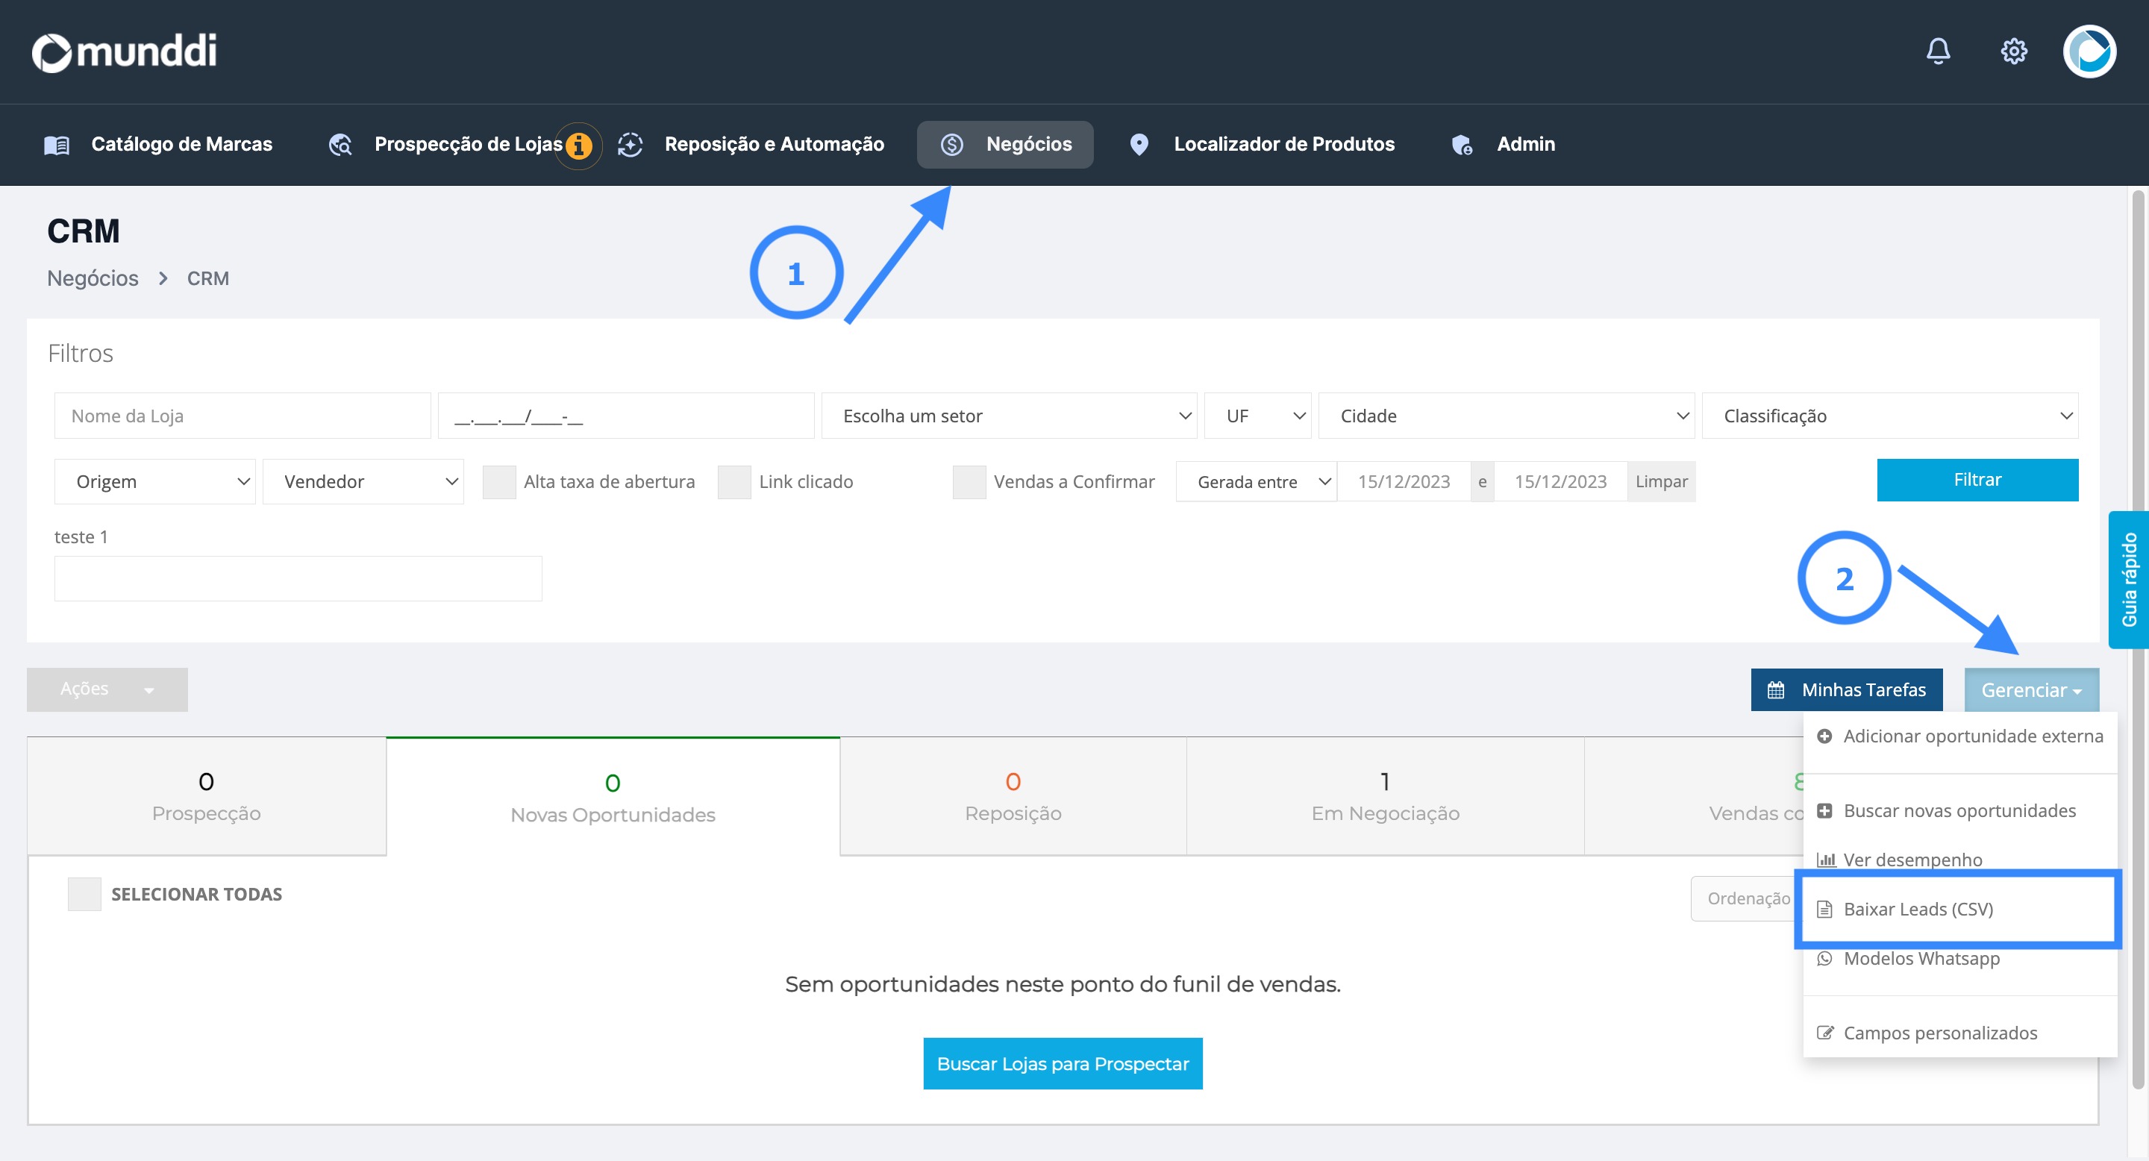Click the bar chart icon beside Ver desempenho
The image size is (2149, 1161).
click(x=1825, y=860)
